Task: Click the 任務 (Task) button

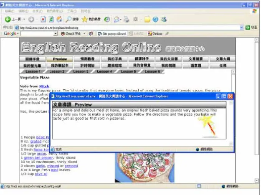Action: (223, 66)
